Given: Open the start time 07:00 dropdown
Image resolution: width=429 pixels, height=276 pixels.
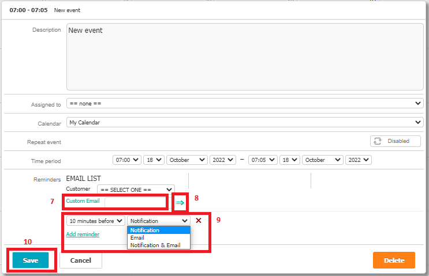Looking at the screenshot, I should 127,160.
